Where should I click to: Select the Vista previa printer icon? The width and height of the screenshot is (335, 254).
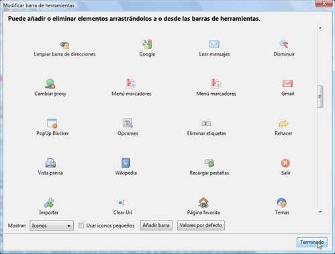50,163
